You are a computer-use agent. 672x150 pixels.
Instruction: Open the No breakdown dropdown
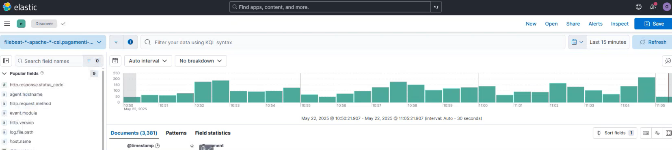201,61
